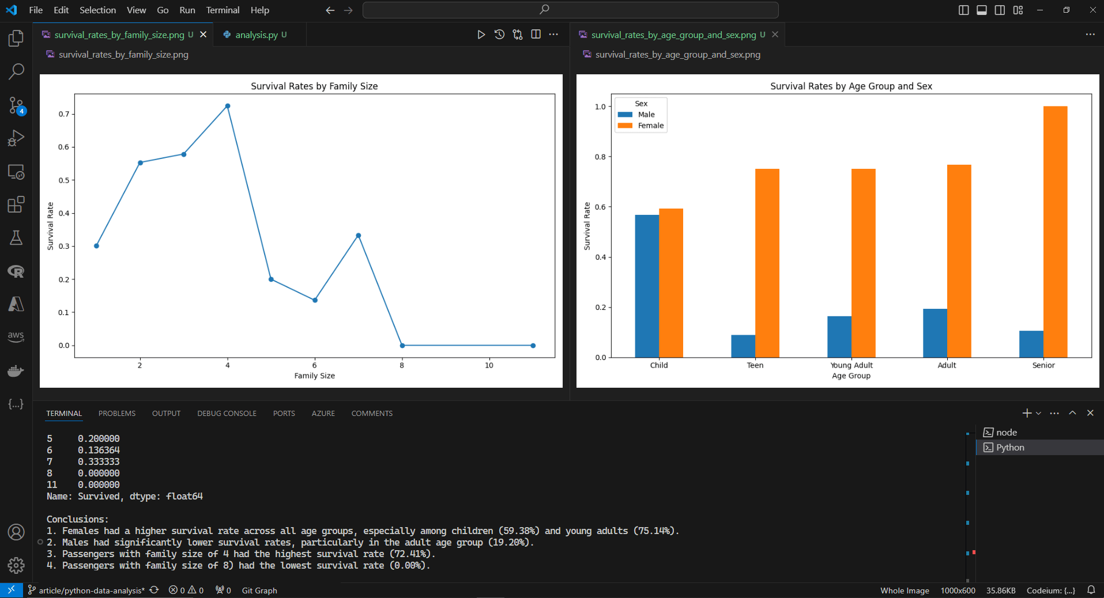Image resolution: width=1104 pixels, height=598 pixels.
Task: Expand the terminal panel with the chevron
Action: 1072,413
